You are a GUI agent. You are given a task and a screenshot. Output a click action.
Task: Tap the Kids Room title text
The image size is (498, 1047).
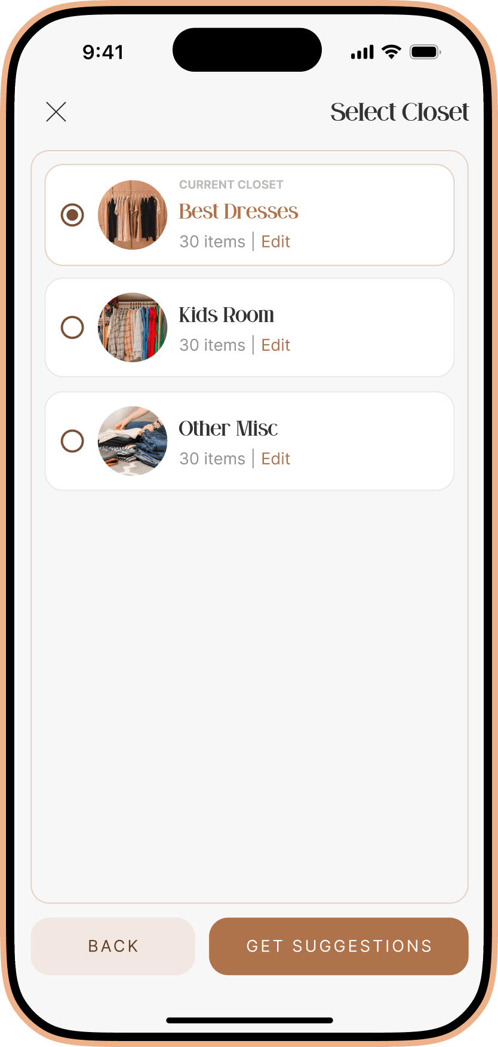(226, 315)
